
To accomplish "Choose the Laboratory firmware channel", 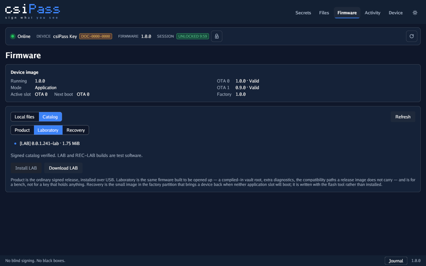I will 48,130.
